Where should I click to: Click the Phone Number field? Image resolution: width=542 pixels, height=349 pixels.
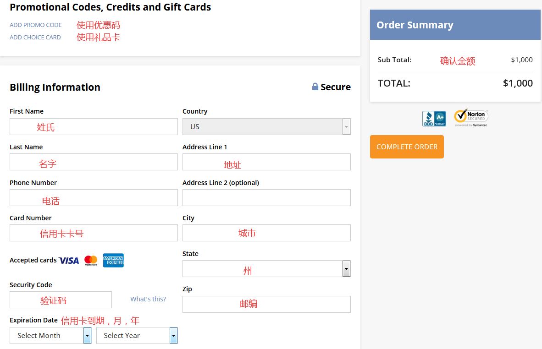(x=94, y=198)
